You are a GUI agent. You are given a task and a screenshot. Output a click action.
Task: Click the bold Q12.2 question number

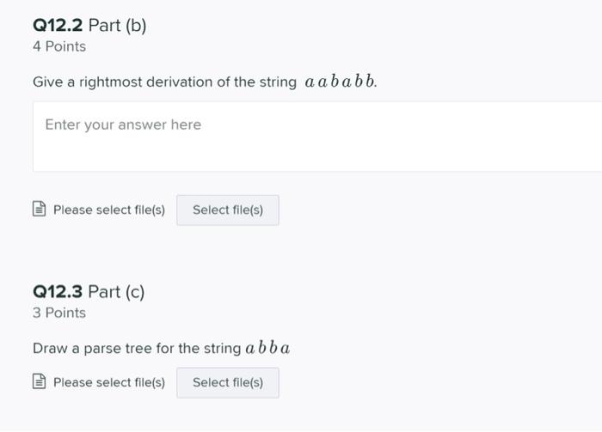click(x=58, y=26)
